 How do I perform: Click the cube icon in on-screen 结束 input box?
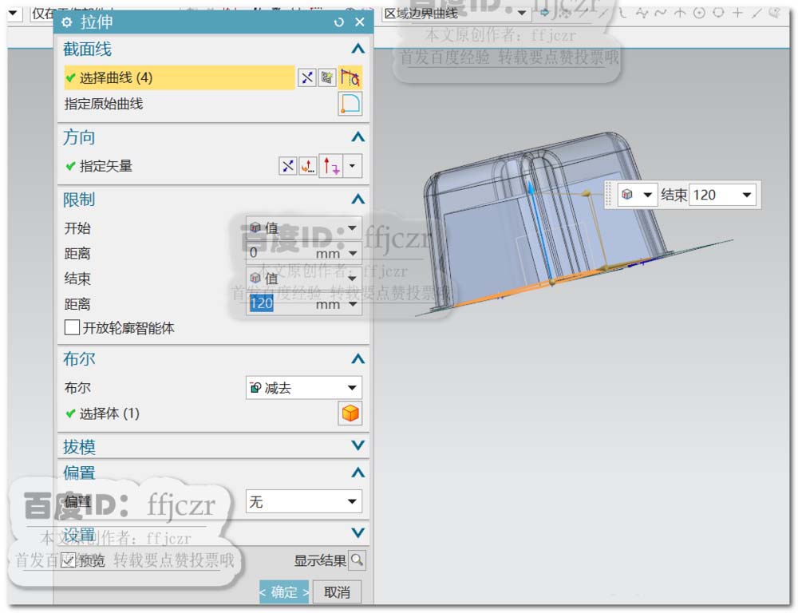(627, 195)
